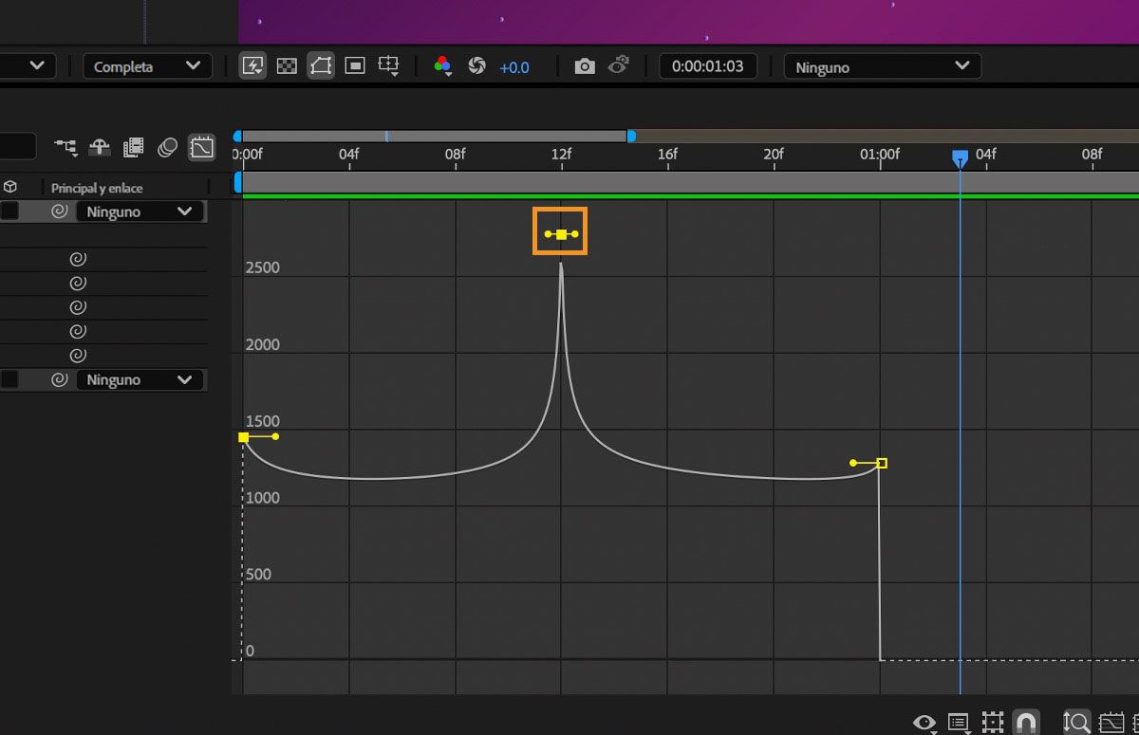Open the Completa resolution dropdown

pos(147,66)
